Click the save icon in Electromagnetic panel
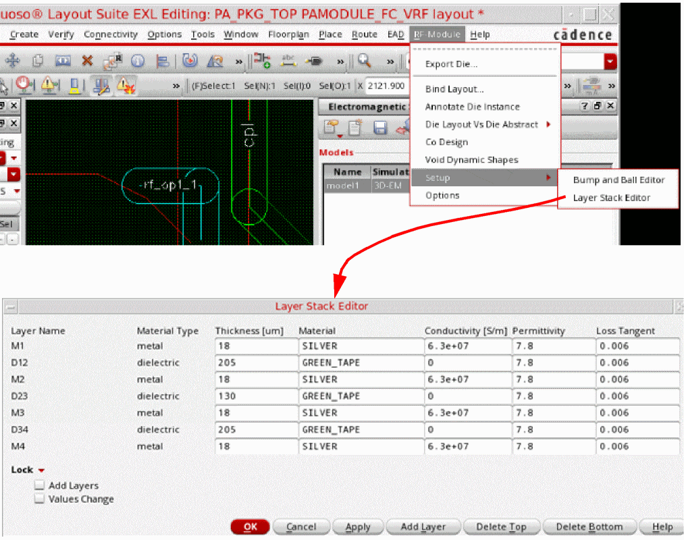Screen dimensions: 684x540 click(380, 128)
